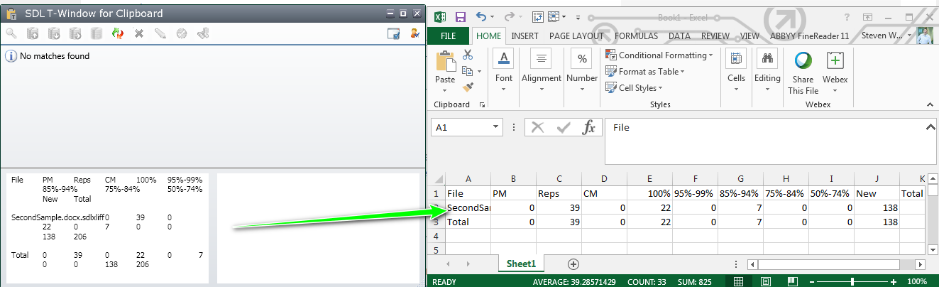Switch to the PAGE LAYOUT ribbon tab

coord(576,36)
